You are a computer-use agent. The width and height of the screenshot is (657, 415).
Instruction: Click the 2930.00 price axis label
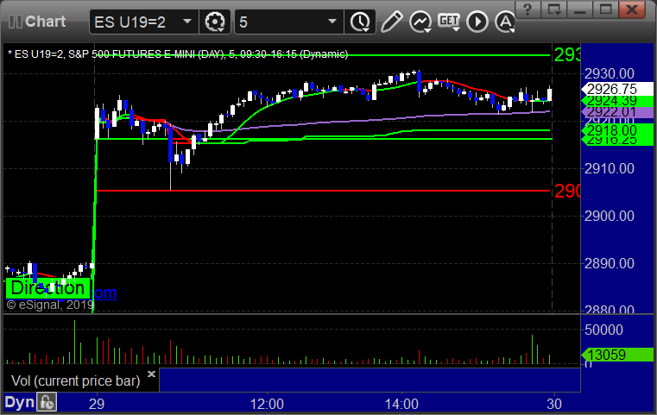(610, 73)
